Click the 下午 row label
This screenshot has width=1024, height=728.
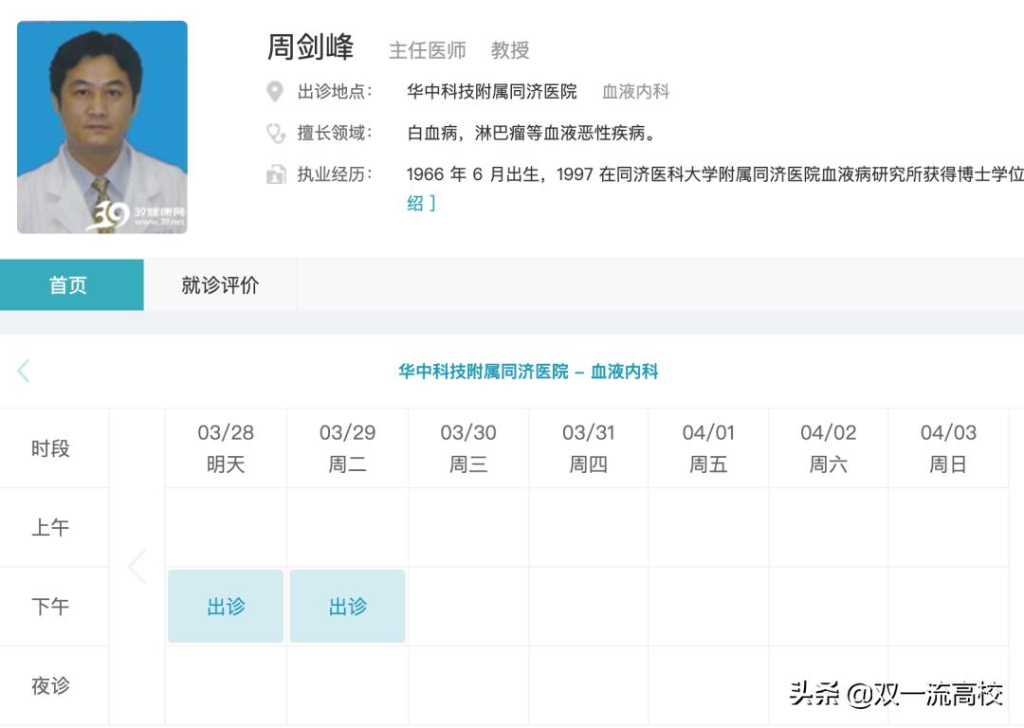50,607
